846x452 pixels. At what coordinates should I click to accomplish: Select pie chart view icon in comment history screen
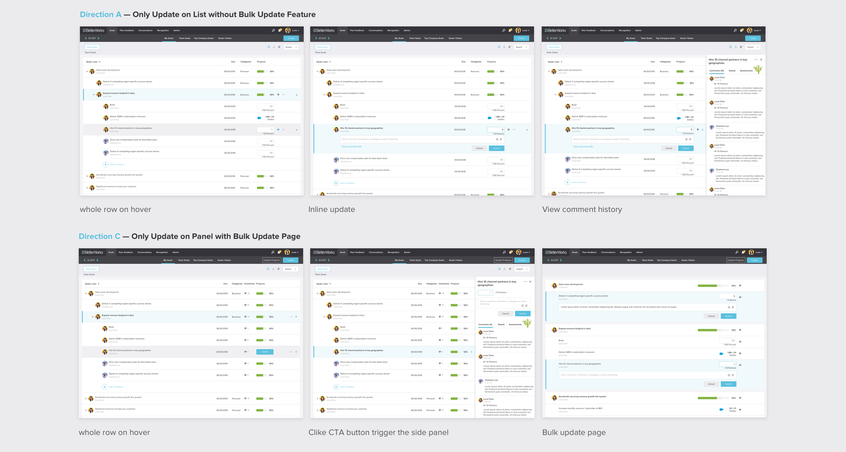pyautogui.click(x=741, y=47)
